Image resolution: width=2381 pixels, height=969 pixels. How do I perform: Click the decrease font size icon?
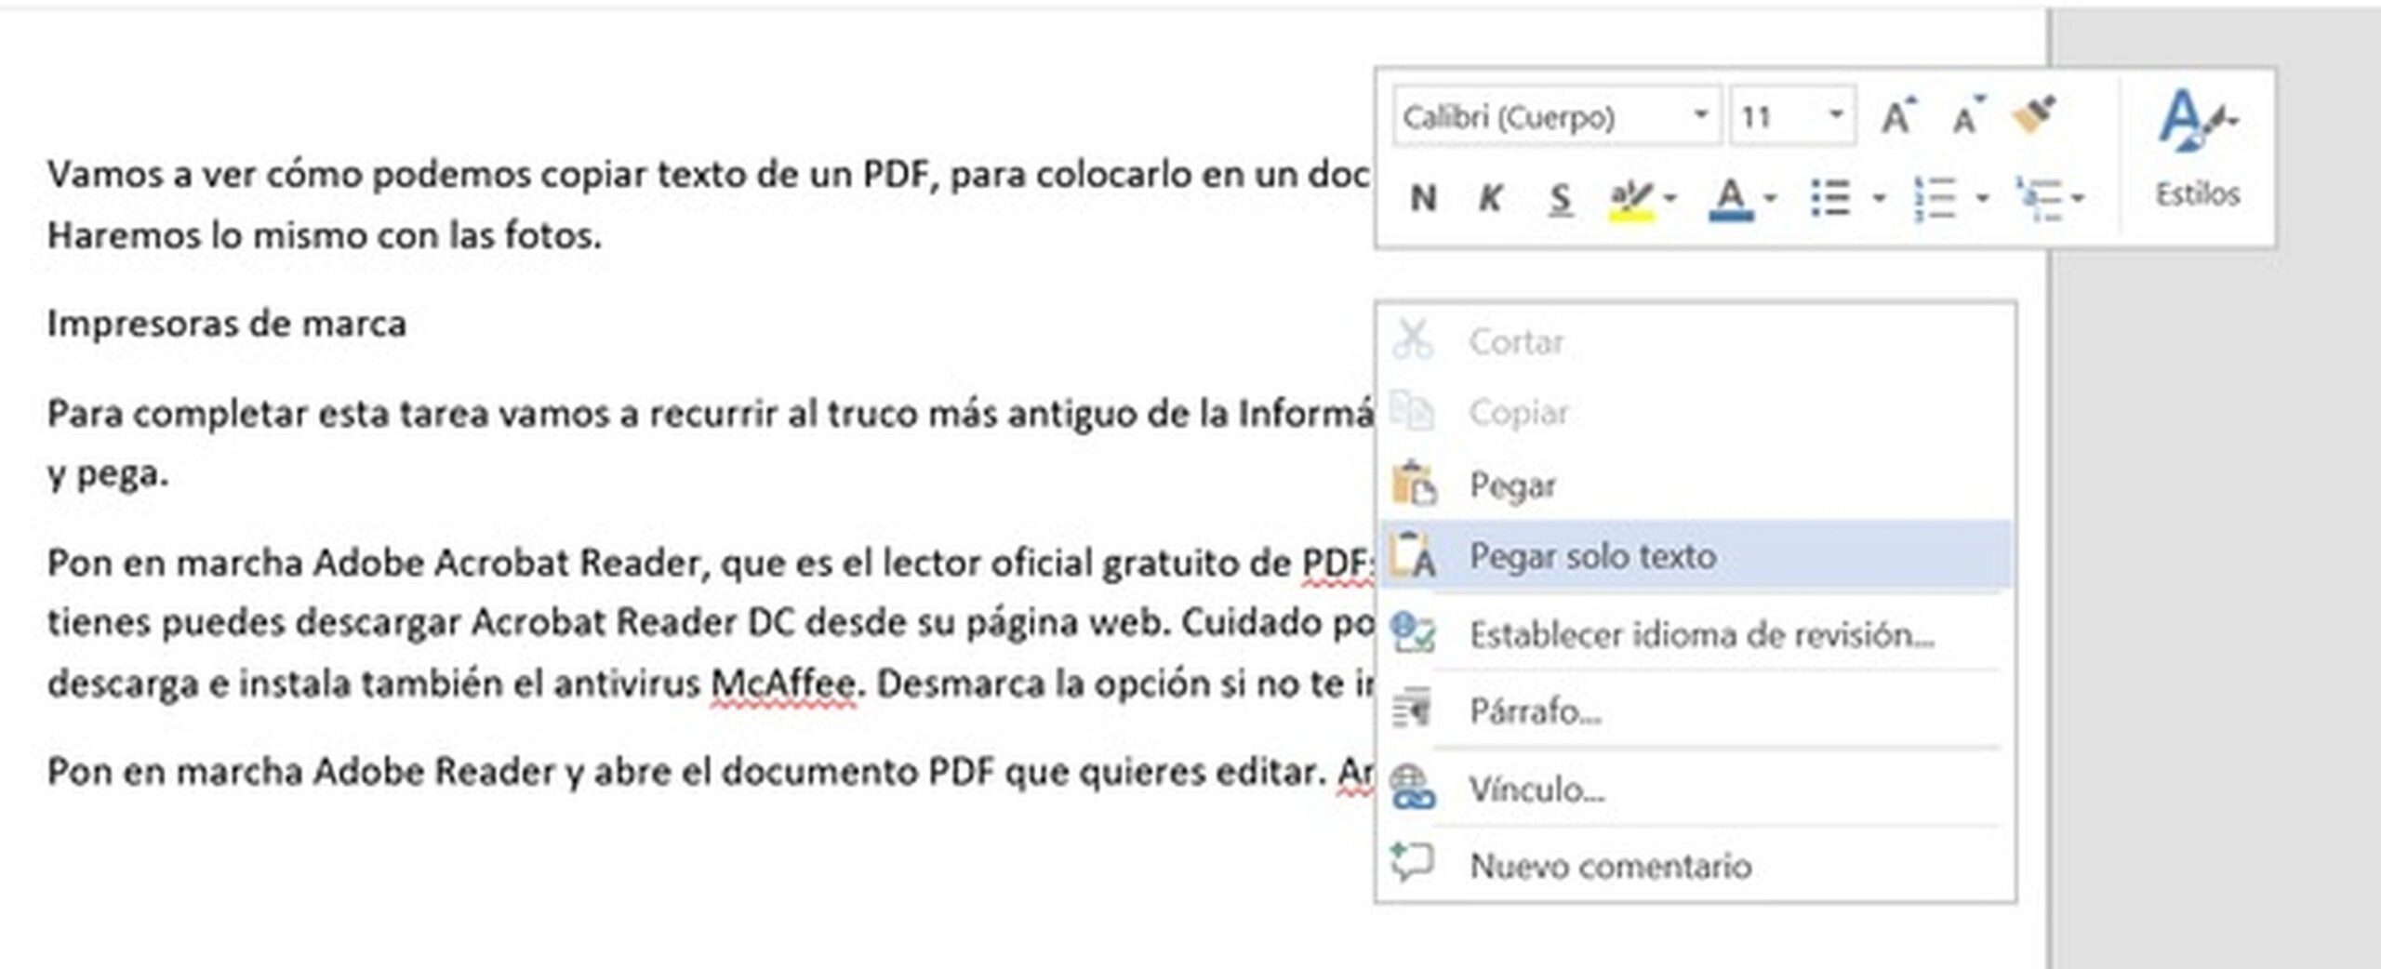[x=1966, y=117]
